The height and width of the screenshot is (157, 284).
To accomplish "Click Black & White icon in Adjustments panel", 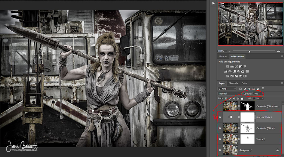I will (x=234, y=71).
